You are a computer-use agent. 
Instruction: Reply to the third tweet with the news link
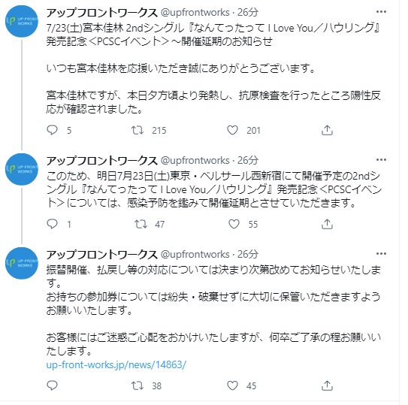point(52,385)
